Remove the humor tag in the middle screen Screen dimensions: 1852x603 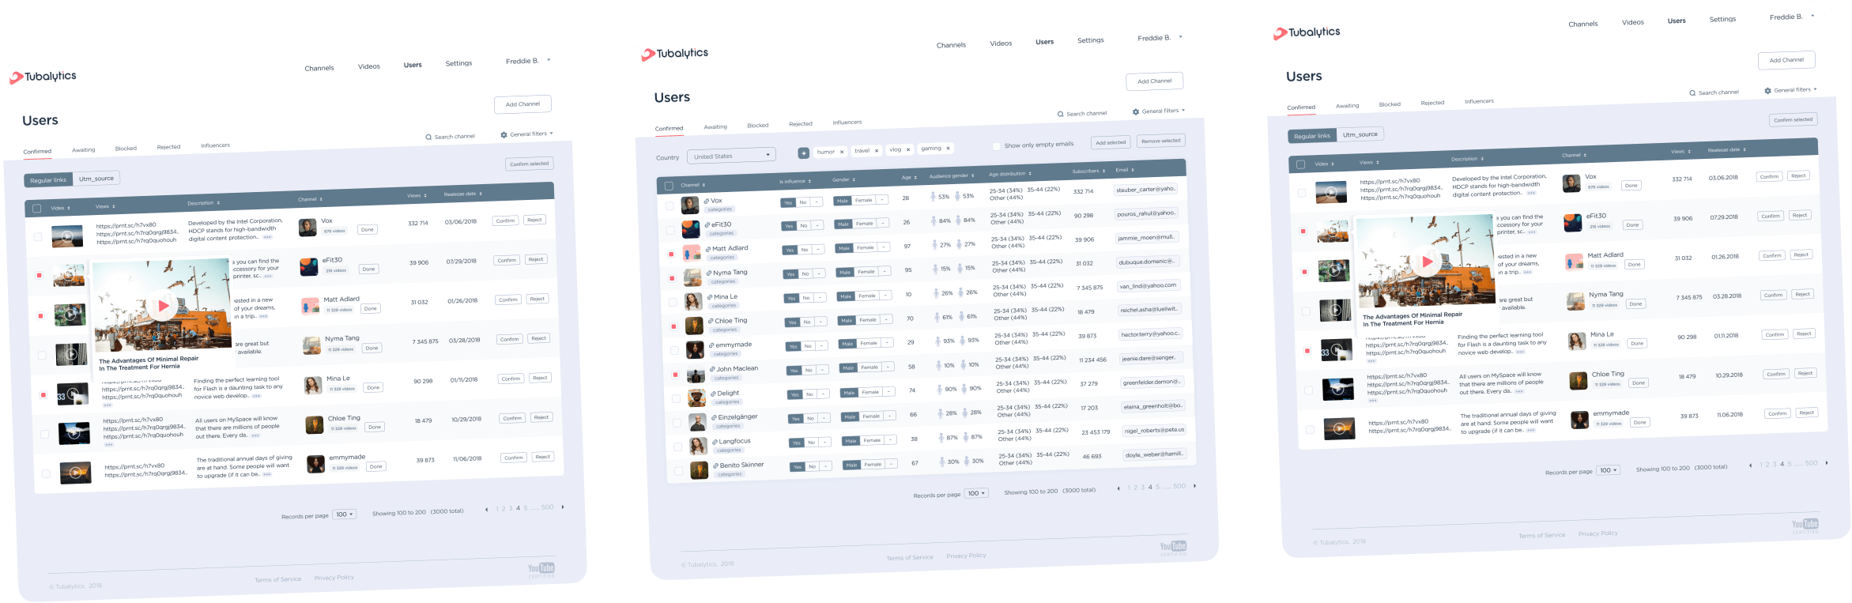[842, 152]
